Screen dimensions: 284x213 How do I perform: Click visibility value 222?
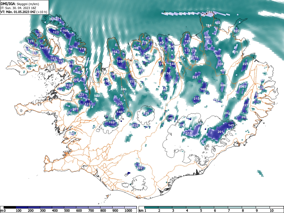(x=133, y=81)
